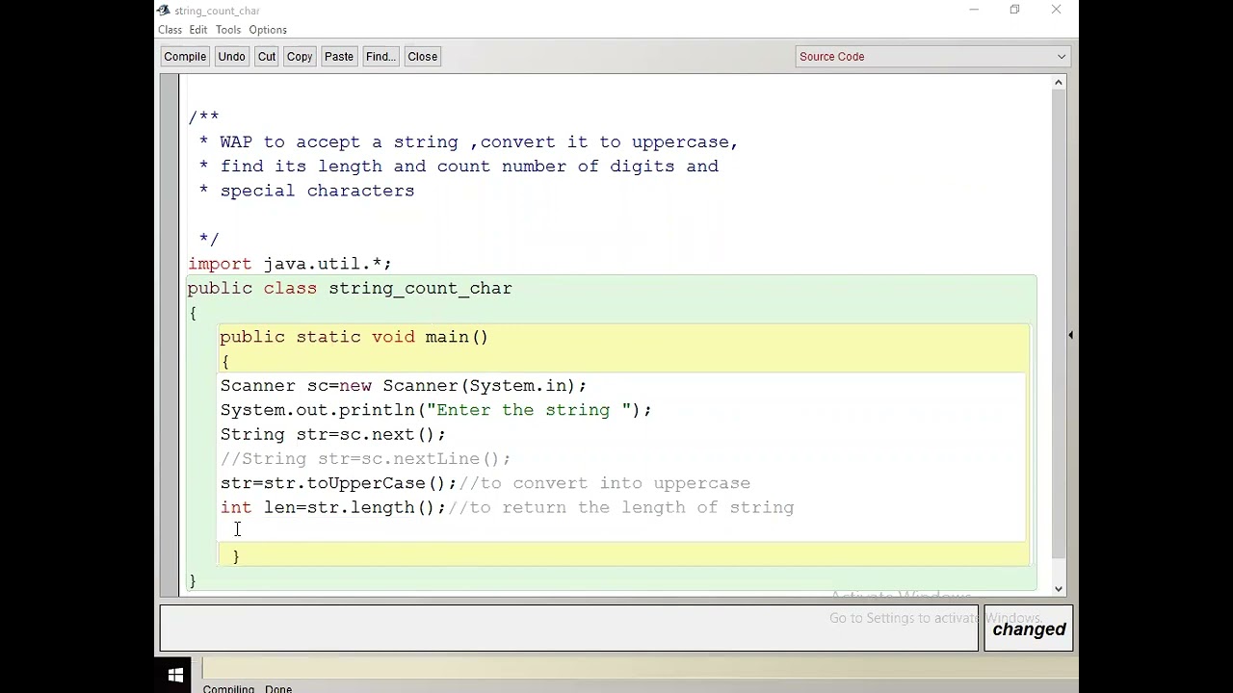Open the Find... dialog button
The width and height of the screenshot is (1233, 693).
click(380, 57)
